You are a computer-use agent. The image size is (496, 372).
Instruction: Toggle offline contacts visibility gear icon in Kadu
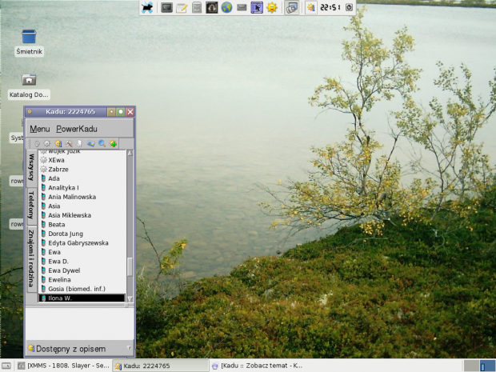point(47,144)
